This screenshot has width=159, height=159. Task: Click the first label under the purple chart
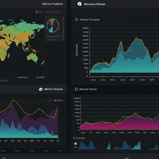(3, 151)
